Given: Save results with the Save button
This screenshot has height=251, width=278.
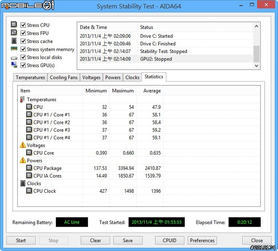Looking at the screenshot, I should click(x=128, y=241).
